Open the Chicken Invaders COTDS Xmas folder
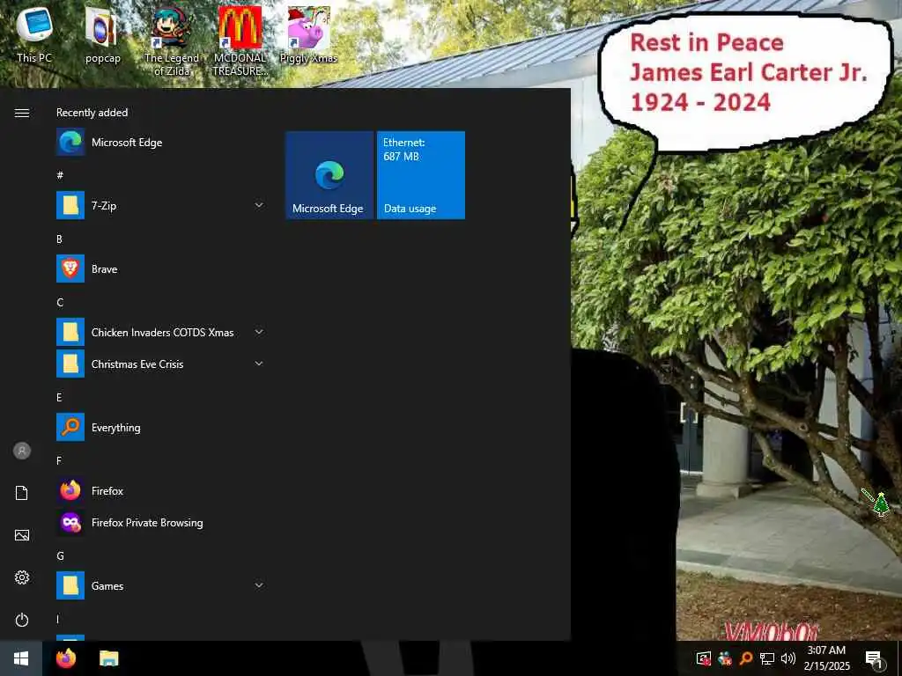Image resolution: width=902 pixels, height=676 pixels. click(161, 332)
